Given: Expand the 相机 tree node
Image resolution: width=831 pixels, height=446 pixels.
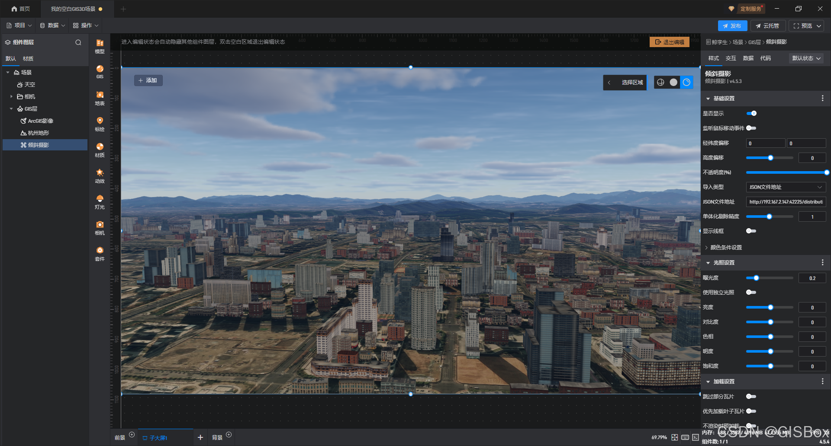Looking at the screenshot, I should tap(11, 97).
